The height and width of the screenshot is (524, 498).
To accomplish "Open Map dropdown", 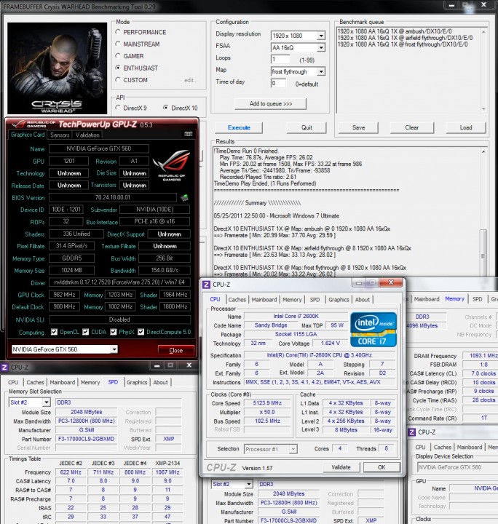I will pyautogui.click(x=321, y=72).
